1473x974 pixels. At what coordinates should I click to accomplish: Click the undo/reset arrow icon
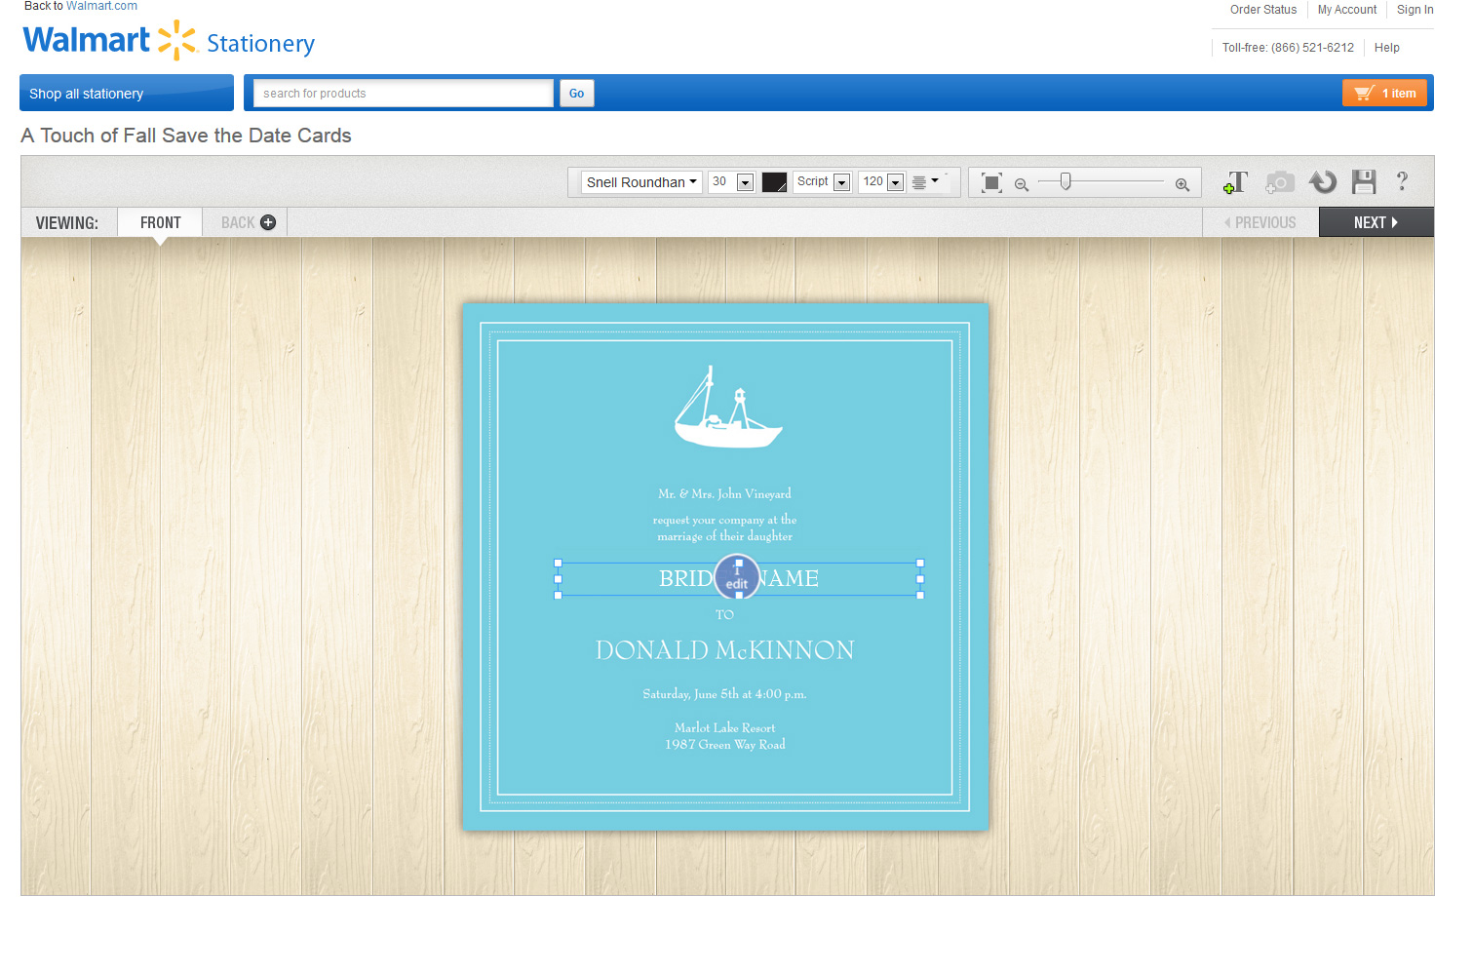[x=1322, y=182]
